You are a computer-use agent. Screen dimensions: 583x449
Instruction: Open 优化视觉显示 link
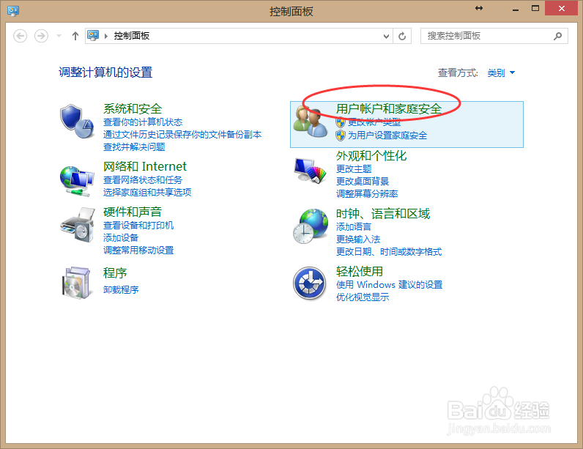362,297
